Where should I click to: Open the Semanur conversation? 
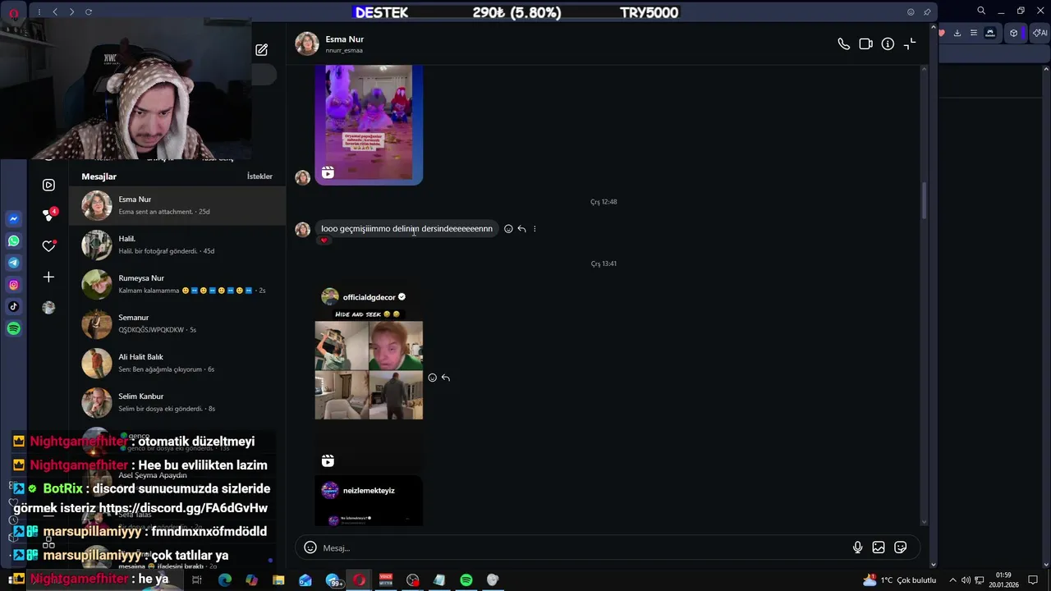tap(177, 323)
